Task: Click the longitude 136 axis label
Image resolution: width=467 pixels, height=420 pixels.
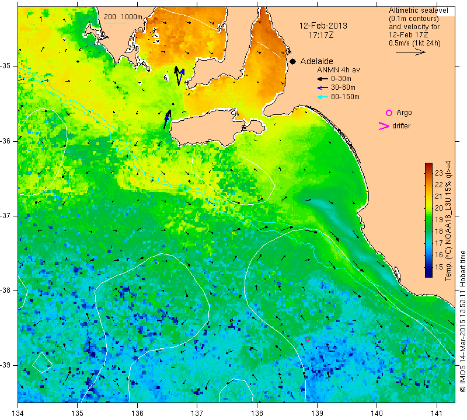Action: coord(137,414)
